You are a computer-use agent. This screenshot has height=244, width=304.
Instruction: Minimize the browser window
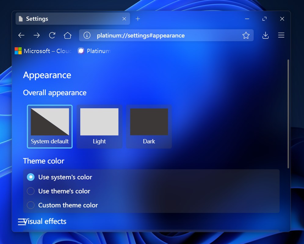[247, 19]
